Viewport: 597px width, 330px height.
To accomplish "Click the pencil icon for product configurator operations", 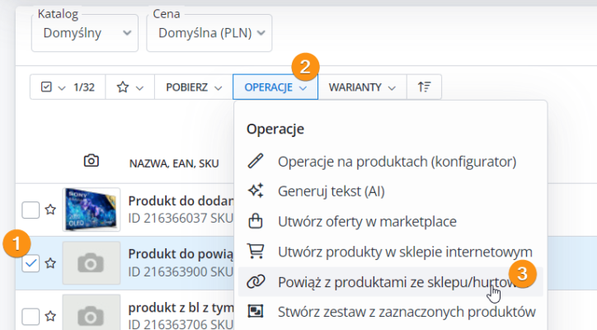I will click(256, 161).
